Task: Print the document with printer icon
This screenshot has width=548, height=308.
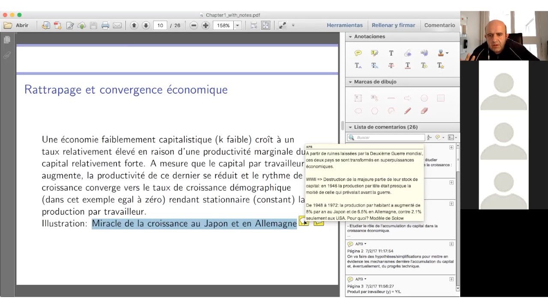Action: tap(105, 25)
